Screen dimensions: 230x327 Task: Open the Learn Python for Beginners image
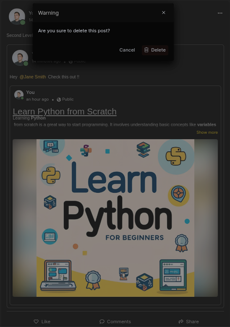(x=115, y=218)
